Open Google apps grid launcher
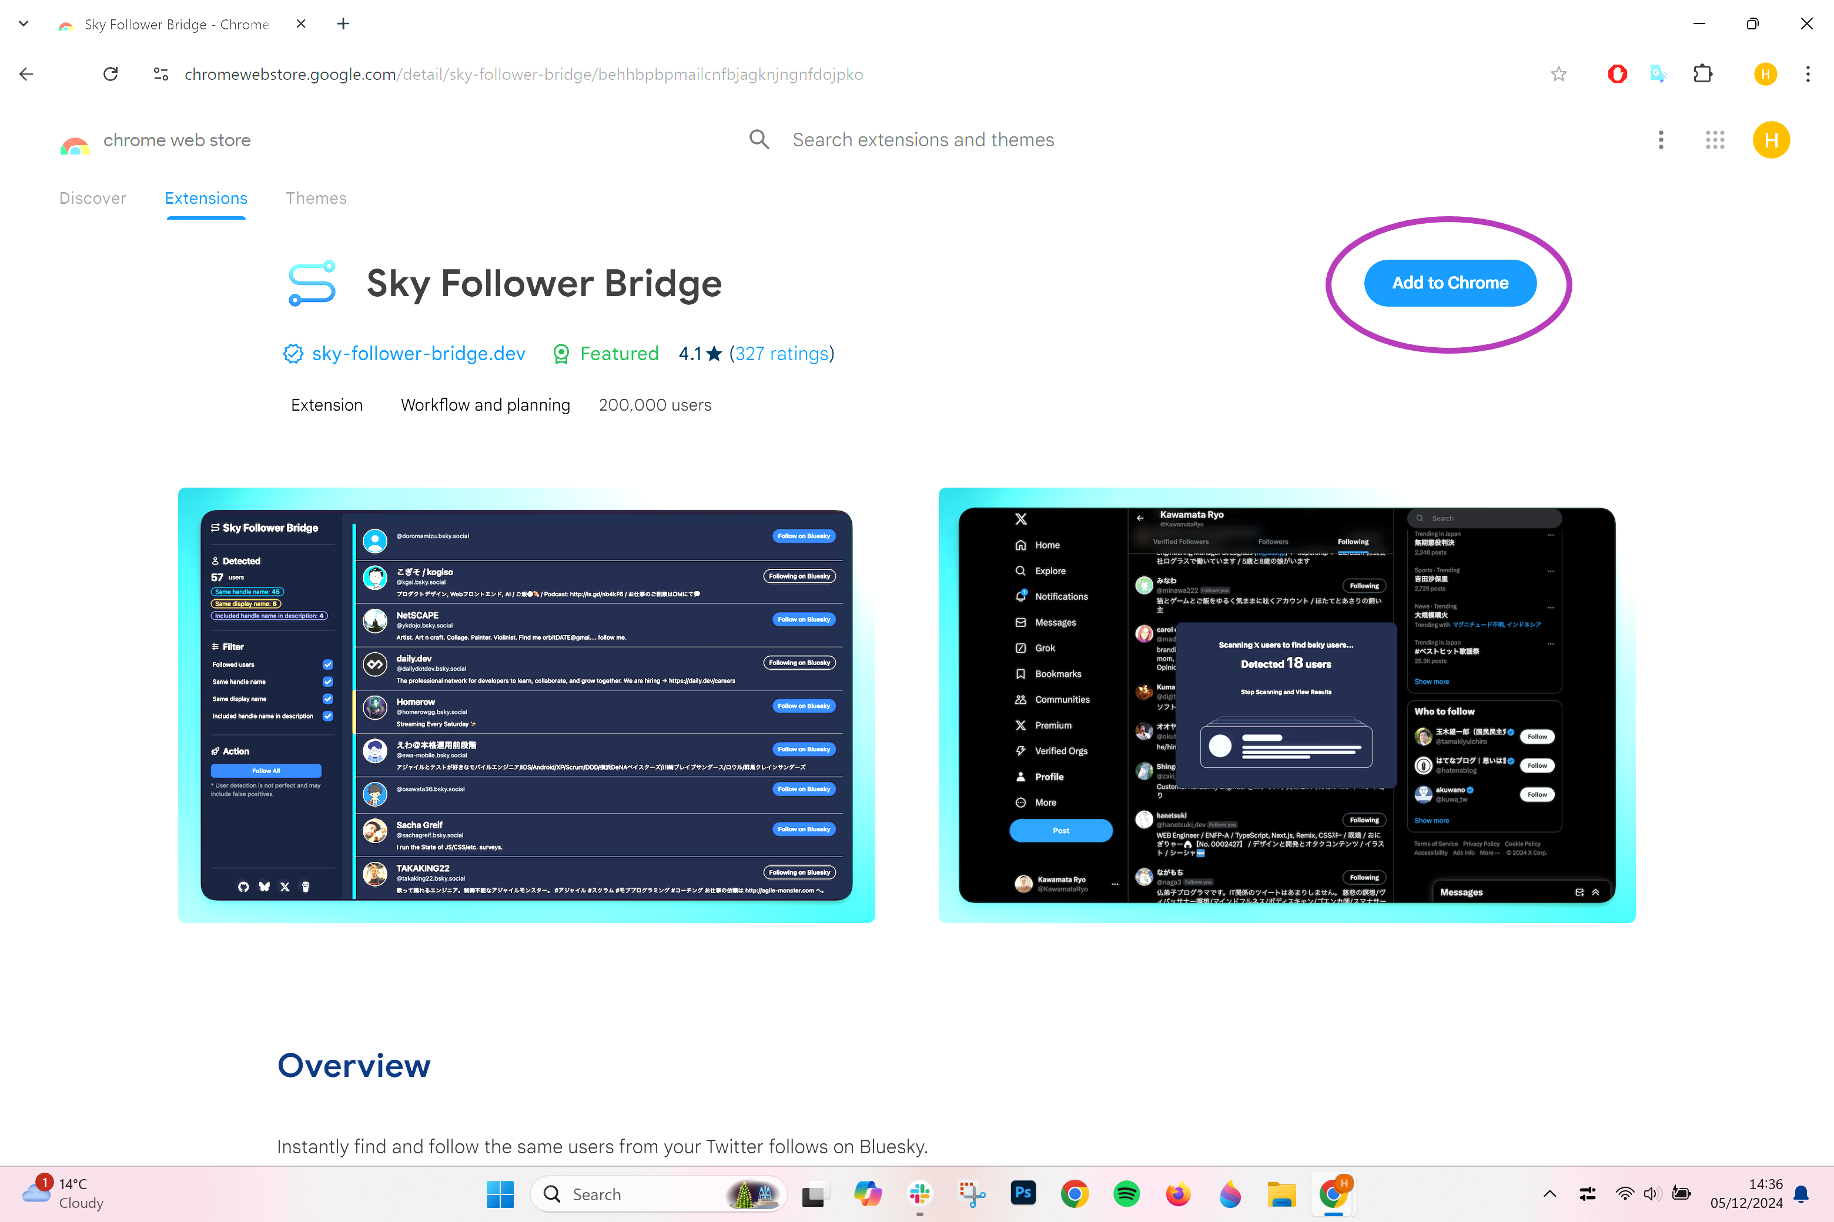The image size is (1834, 1222). coord(1715,139)
